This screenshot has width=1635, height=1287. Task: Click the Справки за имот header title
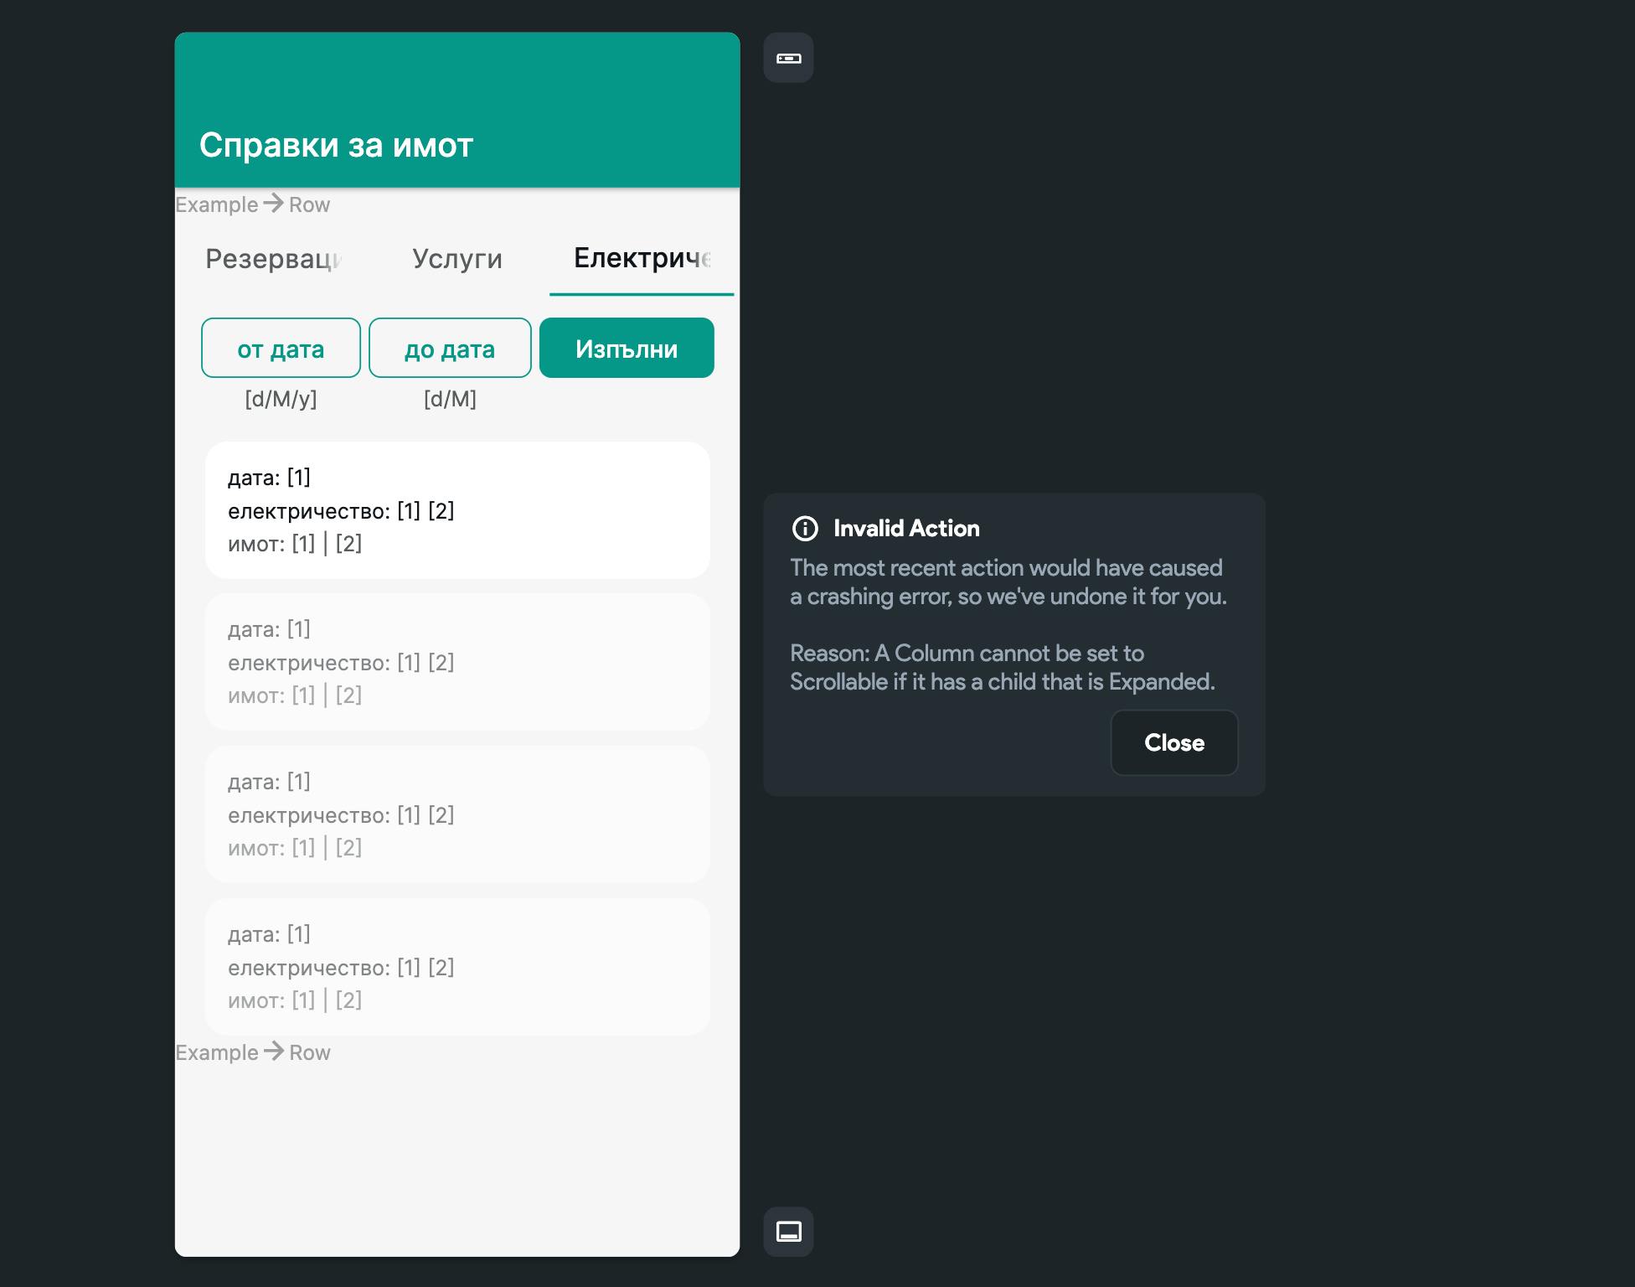coord(336,146)
